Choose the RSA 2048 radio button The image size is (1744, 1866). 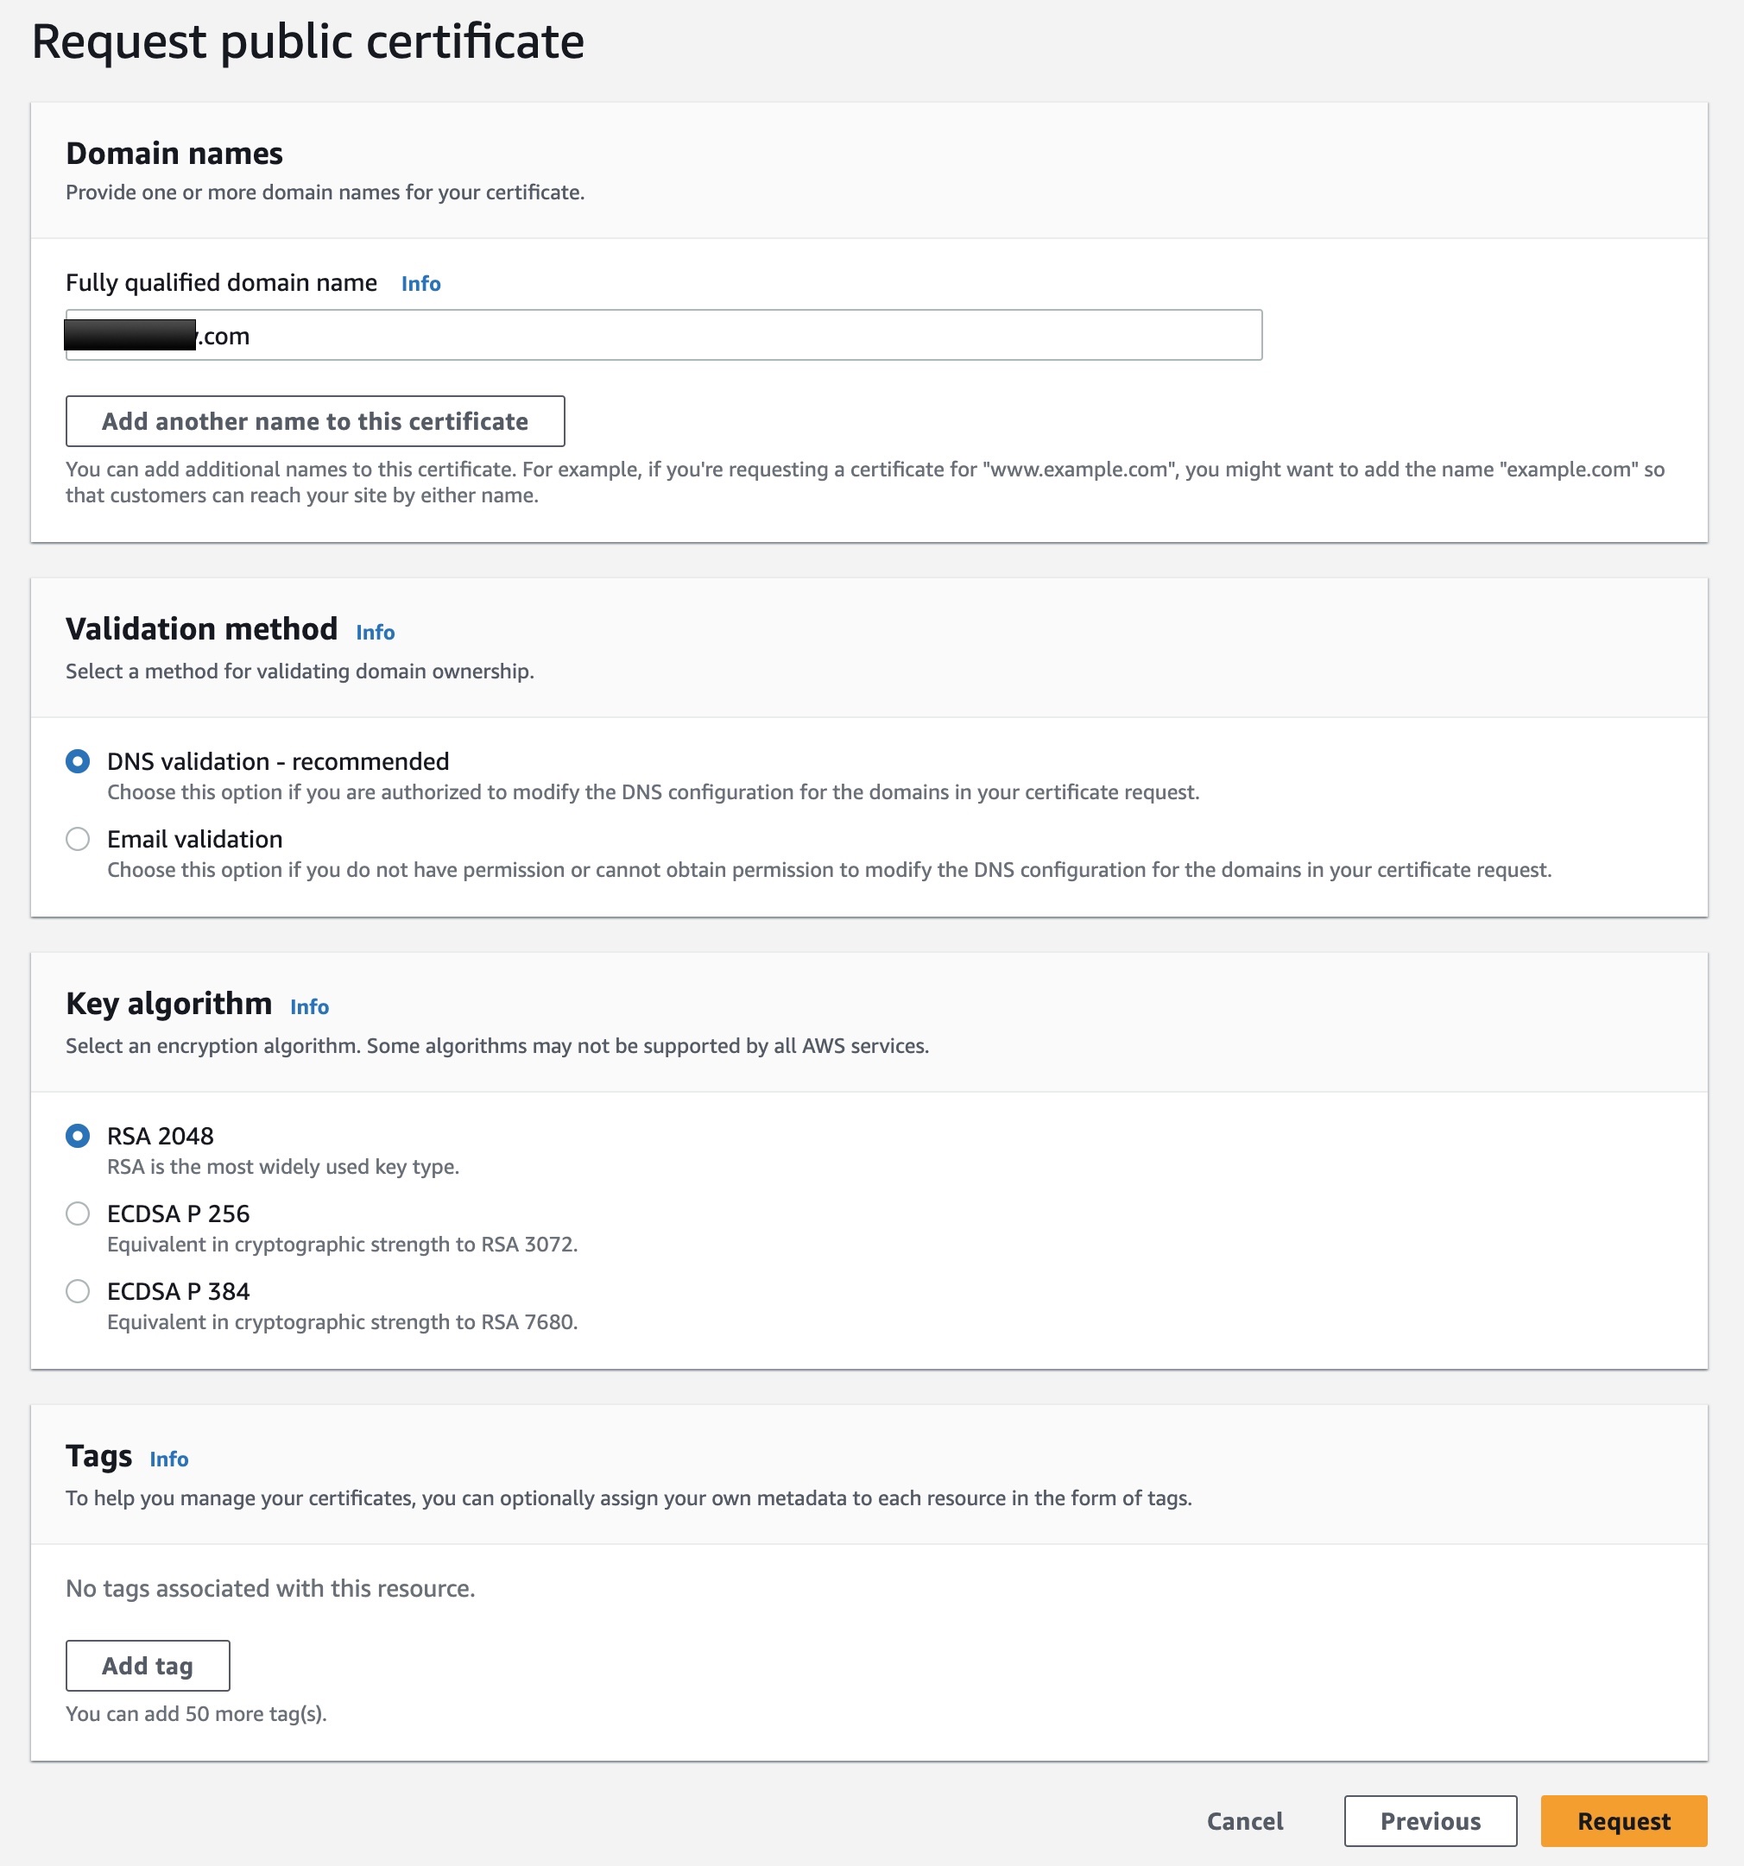click(x=78, y=1136)
